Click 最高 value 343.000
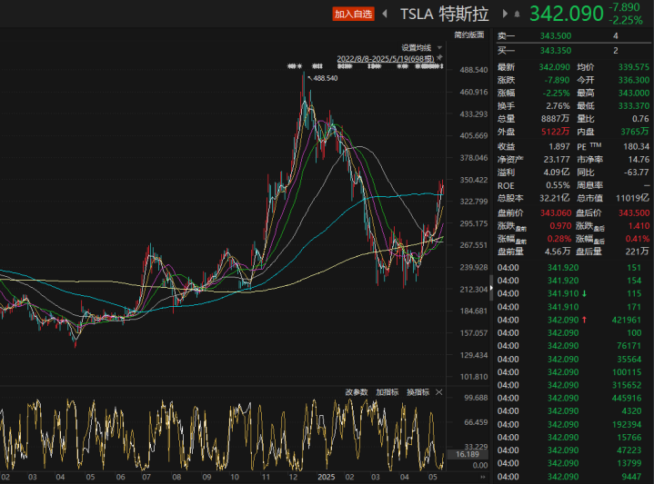 click(634, 93)
